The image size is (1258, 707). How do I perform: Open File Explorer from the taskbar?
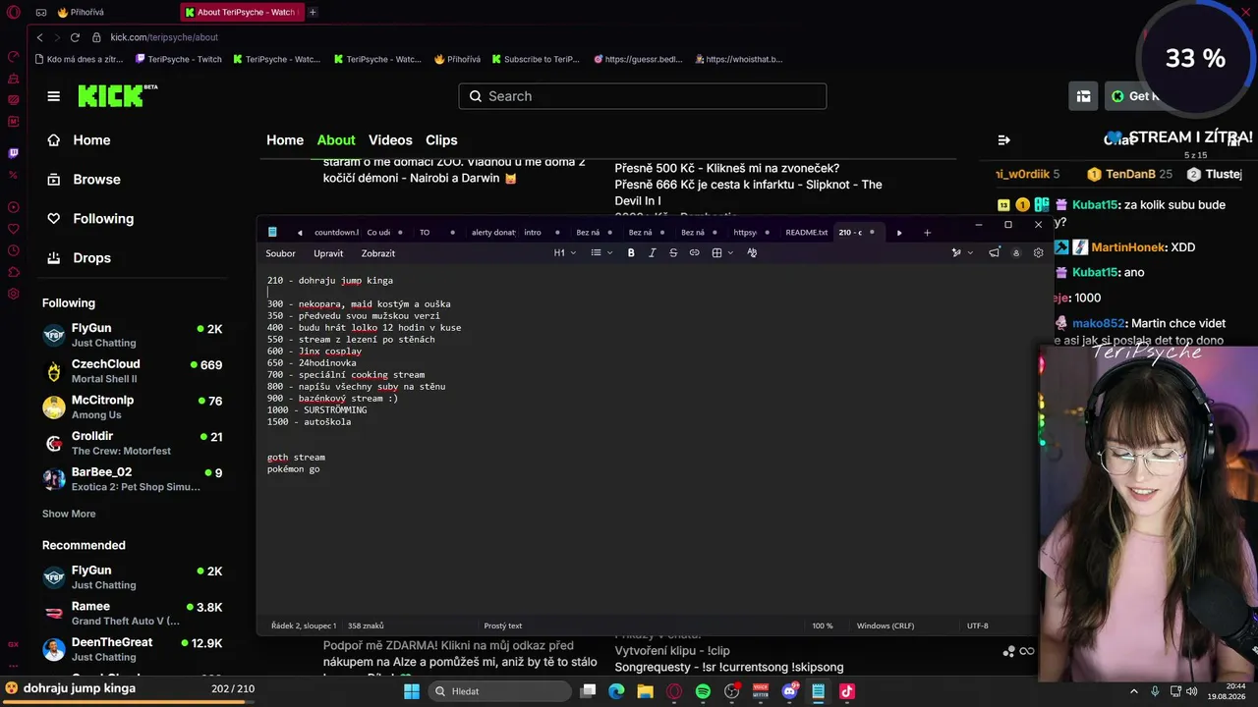pyautogui.click(x=645, y=691)
